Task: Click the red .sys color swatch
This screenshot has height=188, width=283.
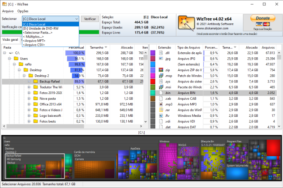Action: [153, 81]
